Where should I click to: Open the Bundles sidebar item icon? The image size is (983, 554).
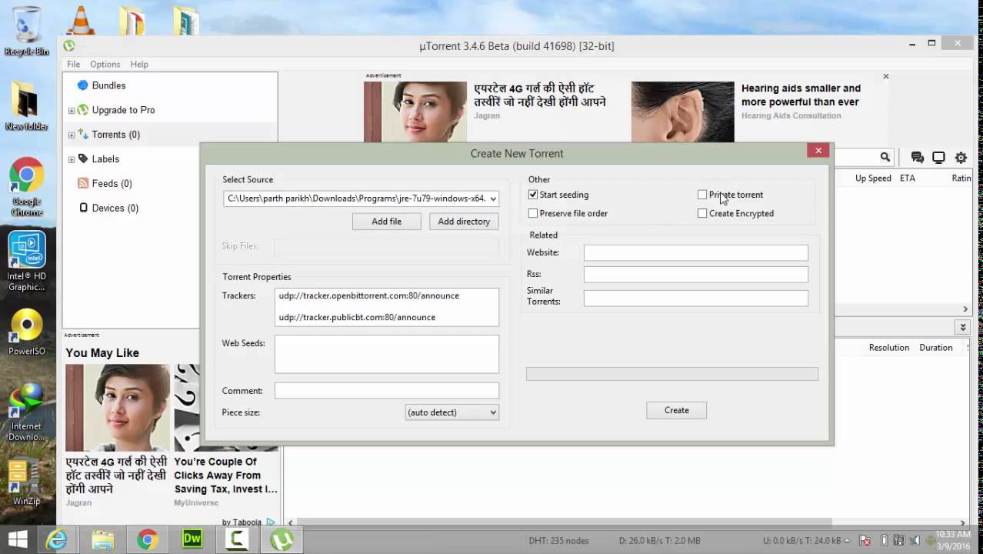point(82,85)
